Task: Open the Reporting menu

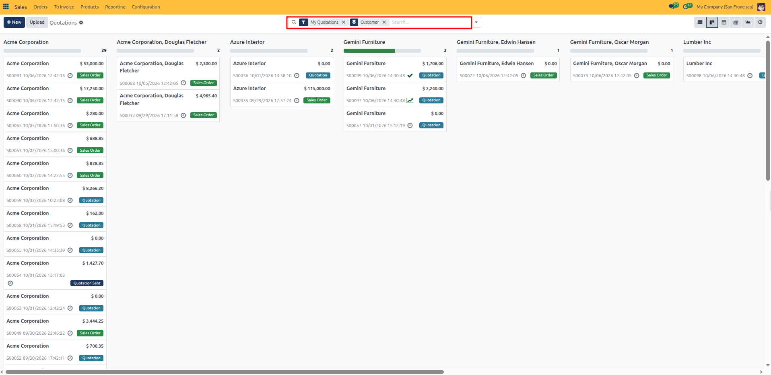Action: pos(115,7)
